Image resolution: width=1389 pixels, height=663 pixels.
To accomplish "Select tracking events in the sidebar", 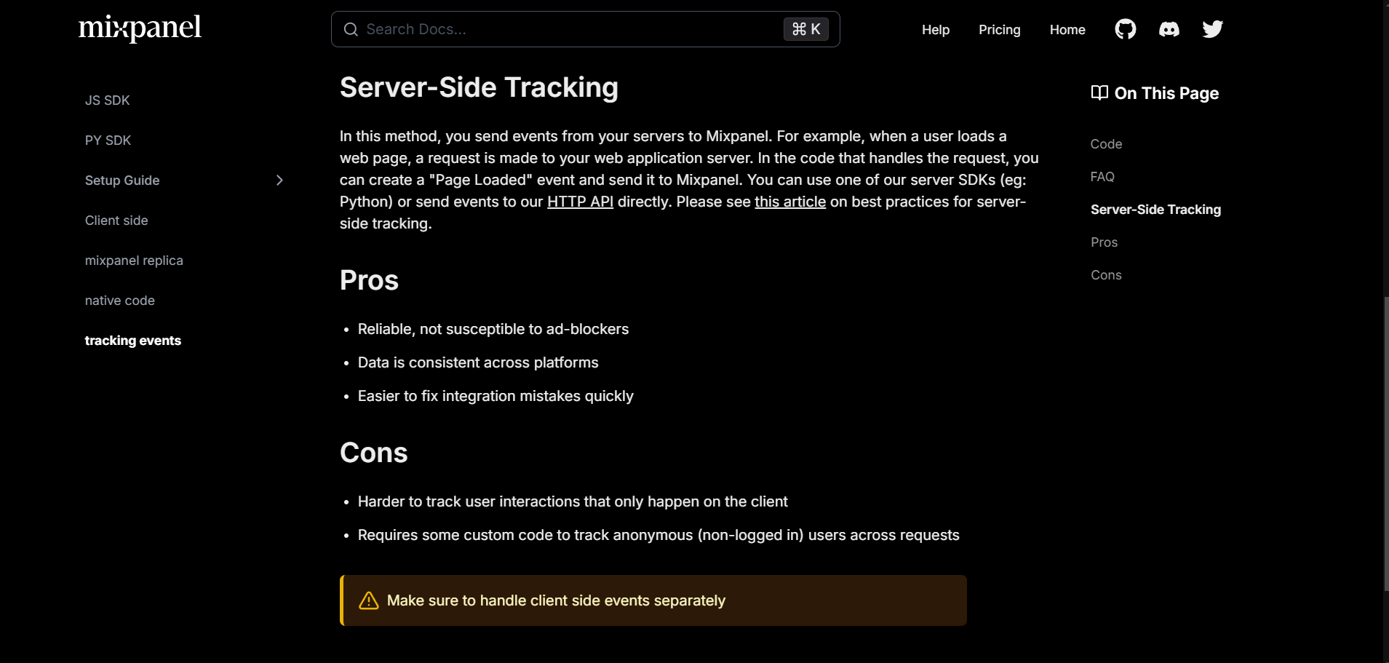I will click(x=132, y=341).
